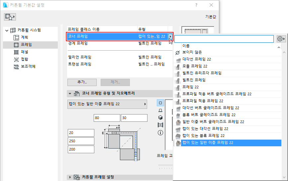This screenshot has width=288, height=181.
Task: Select the 경계 프레임 row
Action: point(120,43)
